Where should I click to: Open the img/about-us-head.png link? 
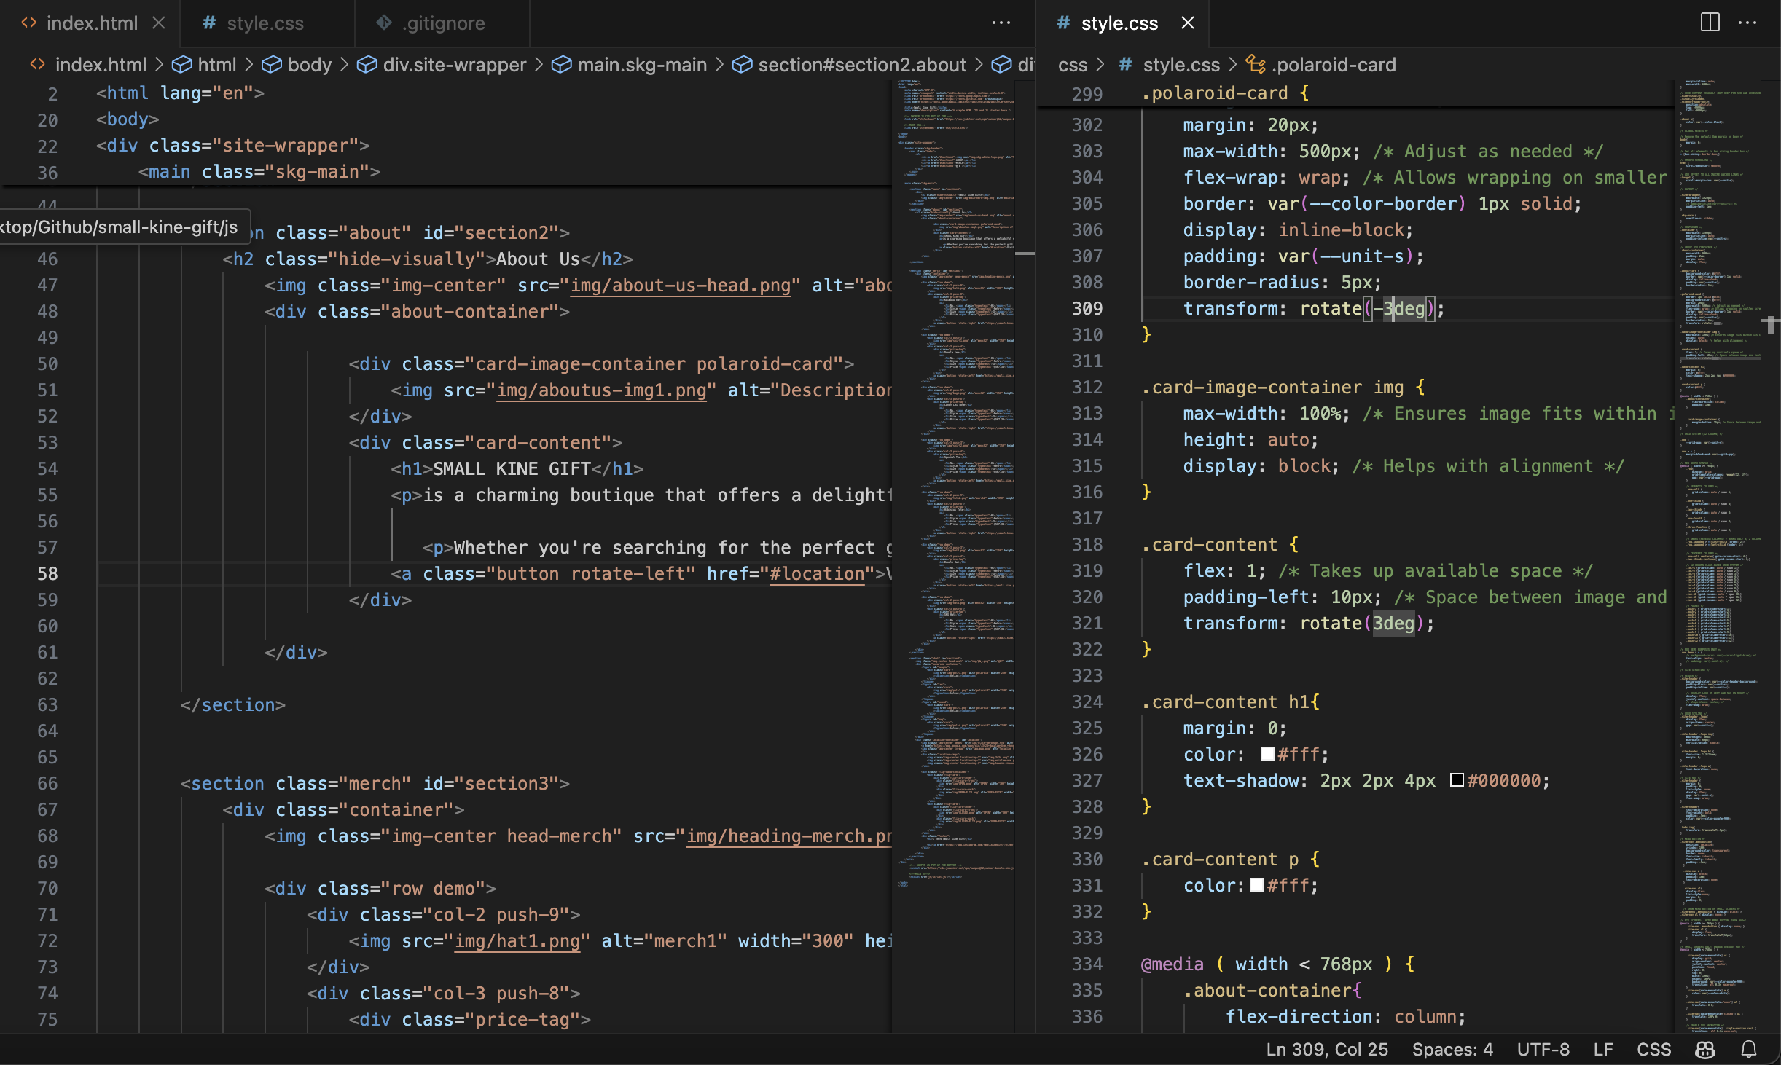point(680,286)
